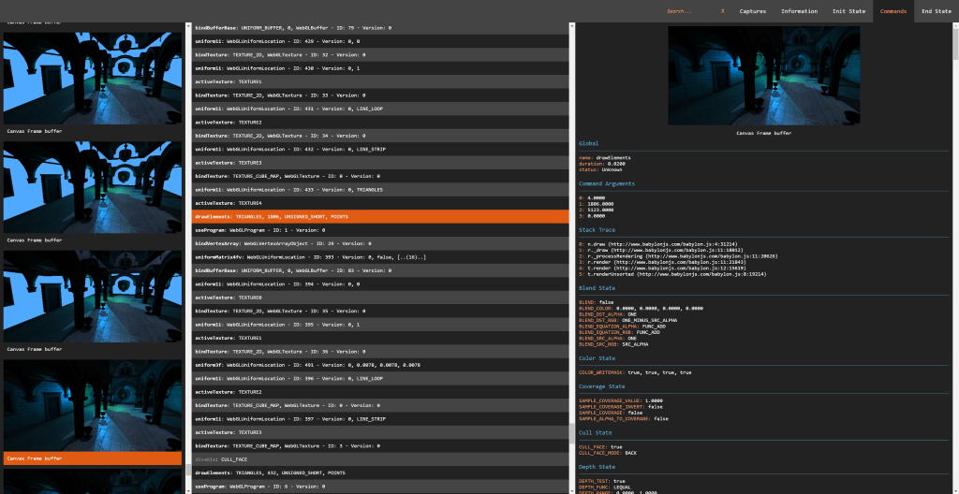The width and height of the screenshot is (959, 494).
Task: Select uniform1i ID 432 LINE_STRIP command
Action: pos(380,149)
